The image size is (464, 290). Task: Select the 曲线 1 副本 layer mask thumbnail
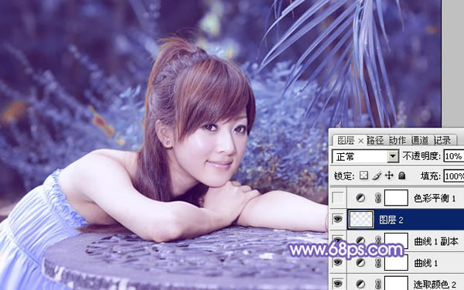tap(396, 241)
